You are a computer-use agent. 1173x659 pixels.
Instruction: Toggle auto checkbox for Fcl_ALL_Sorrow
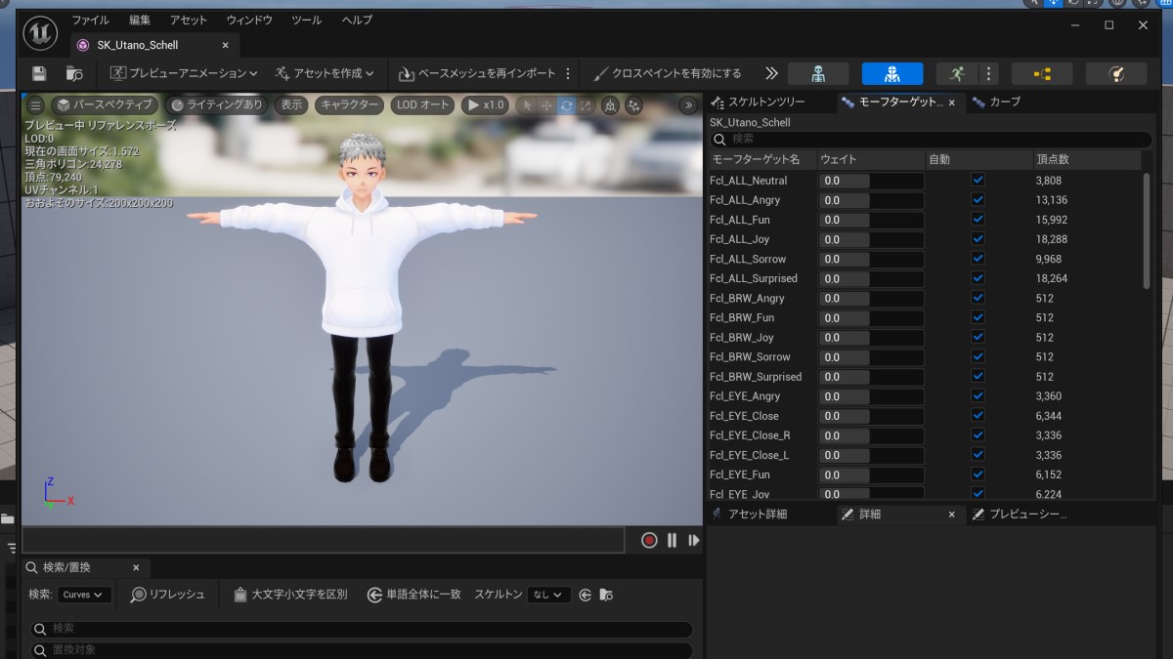click(x=977, y=259)
